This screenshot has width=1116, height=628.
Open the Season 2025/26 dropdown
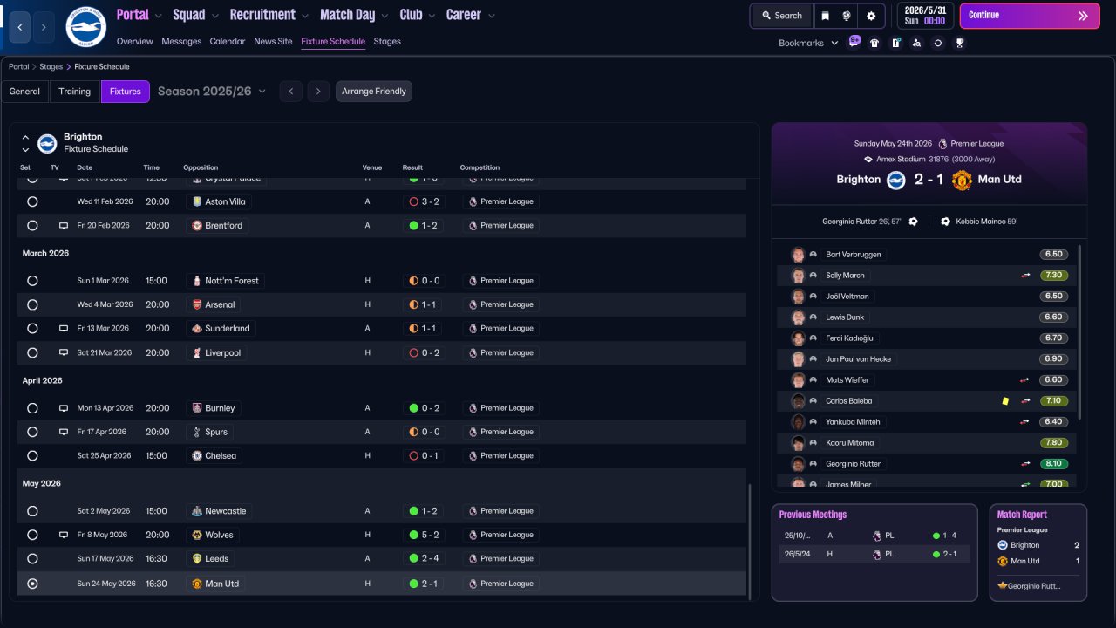coord(212,92)
